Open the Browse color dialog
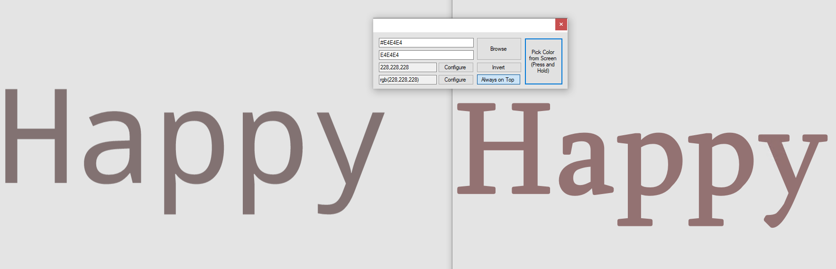 (x=499, y=49)
